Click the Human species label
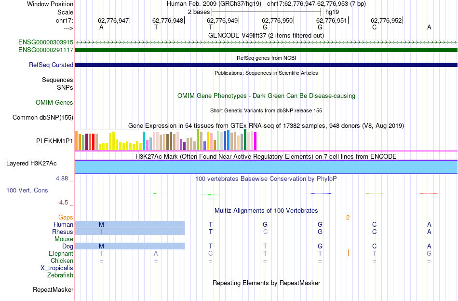 63,224
